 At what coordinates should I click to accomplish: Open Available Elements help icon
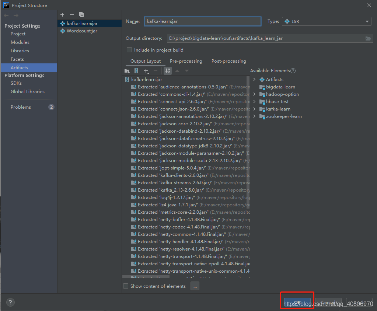(x=293, y=71)
